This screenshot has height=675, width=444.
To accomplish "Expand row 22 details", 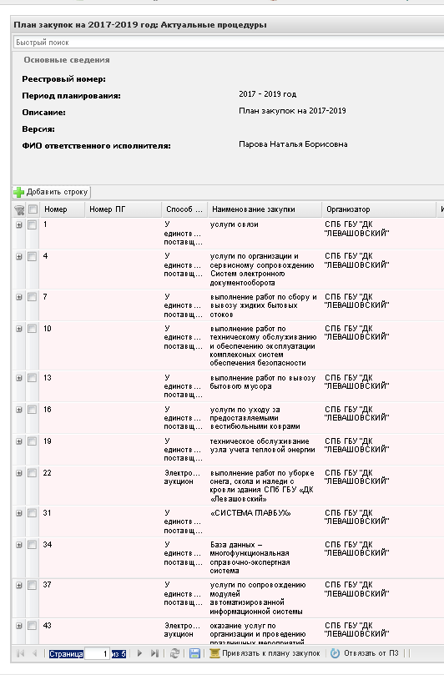I will (19, 473).
